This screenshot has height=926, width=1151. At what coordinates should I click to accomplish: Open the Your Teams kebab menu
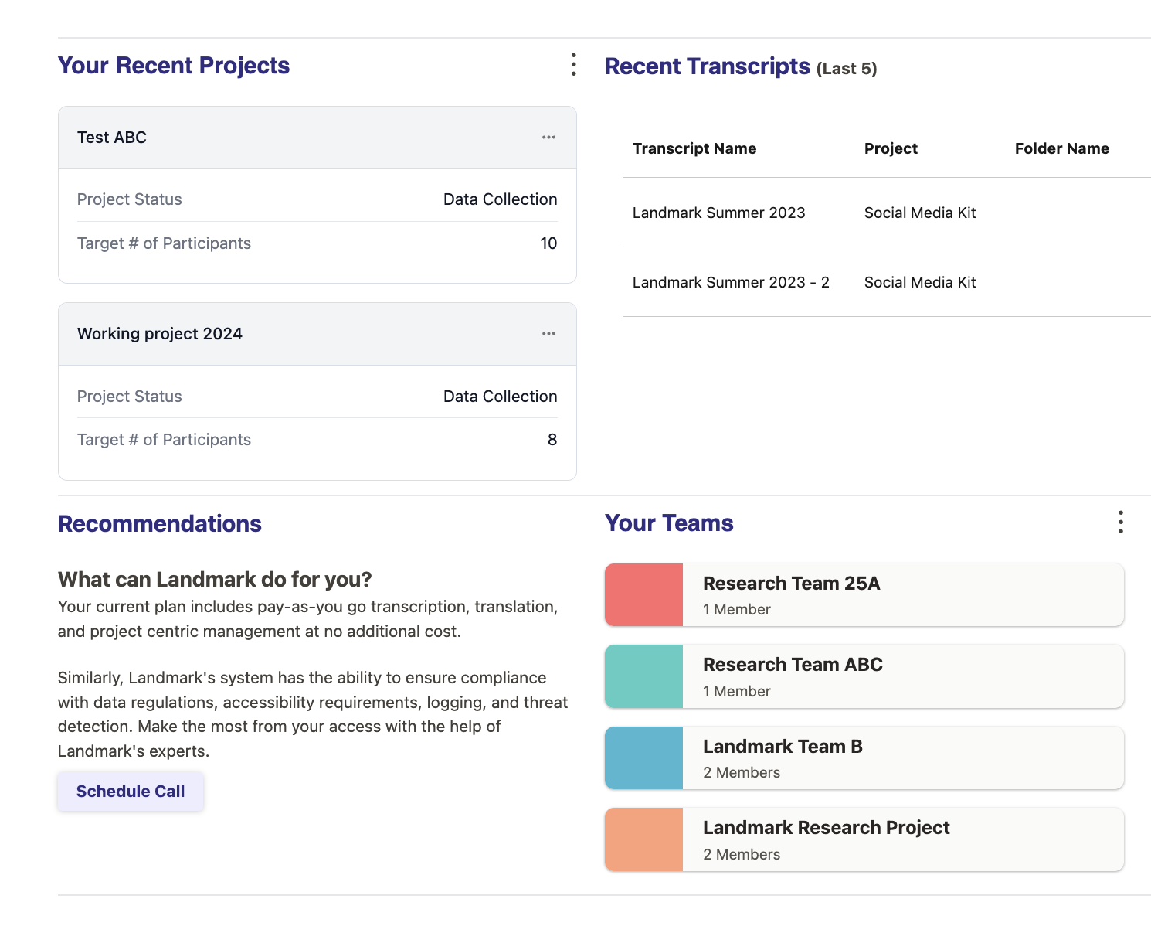[1120, 523]
